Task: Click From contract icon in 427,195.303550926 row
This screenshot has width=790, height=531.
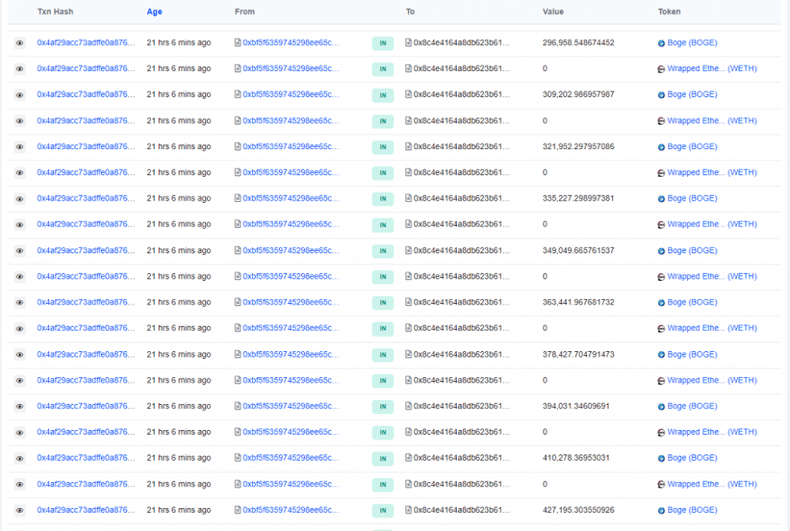Action: pos(238,510)
